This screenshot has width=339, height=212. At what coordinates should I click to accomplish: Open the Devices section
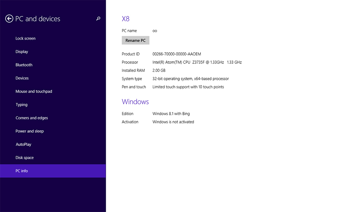(22, 78)
